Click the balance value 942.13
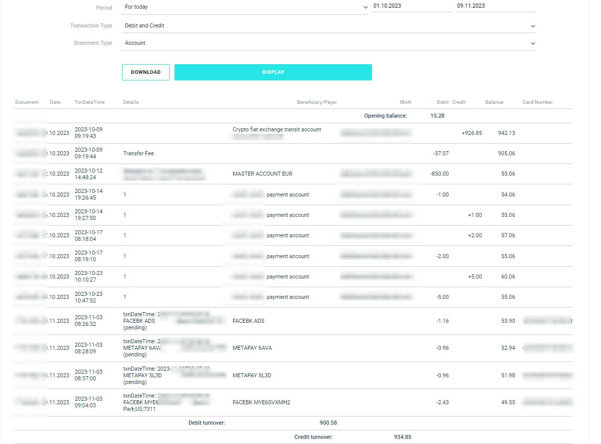Viewport: 601px width, 444px height. pos(506,133)
